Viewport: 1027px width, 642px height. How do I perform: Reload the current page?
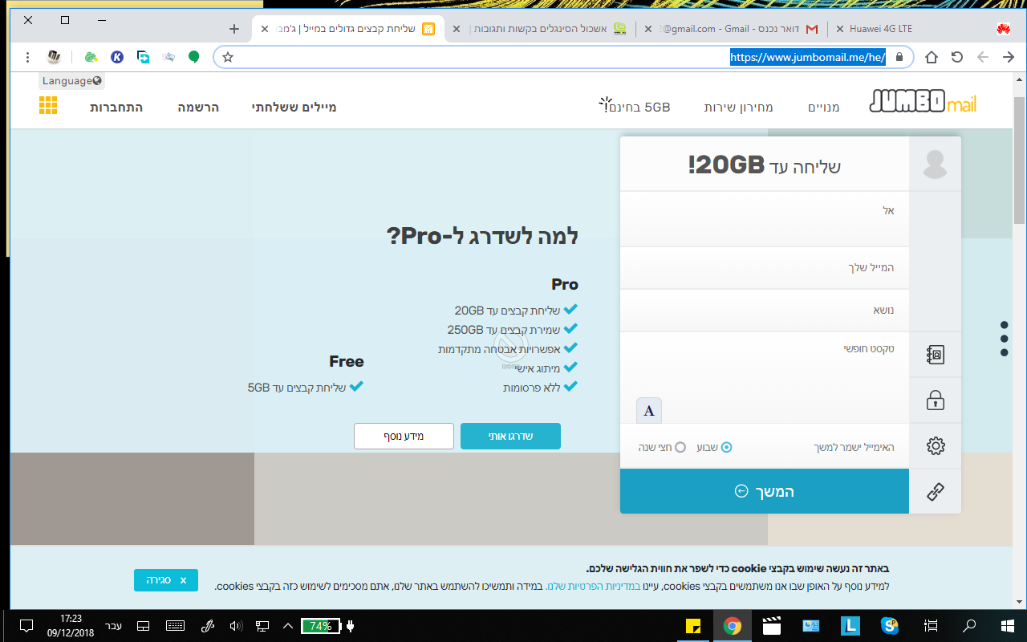[957, 57]
